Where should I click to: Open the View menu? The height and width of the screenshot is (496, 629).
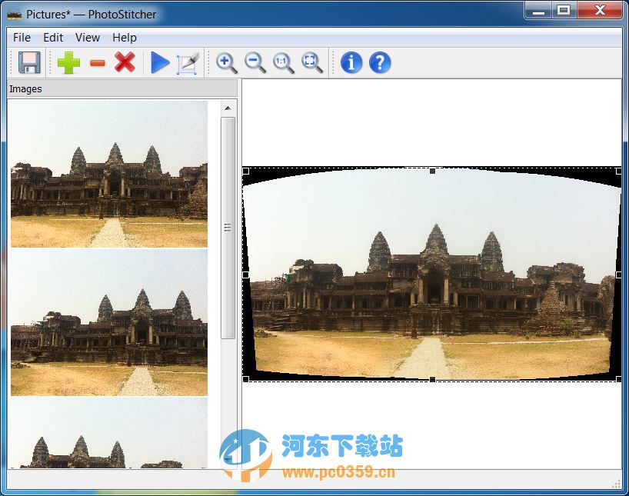[87, 37]
